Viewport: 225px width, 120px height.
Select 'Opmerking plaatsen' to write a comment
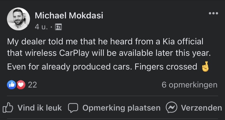[x=121, y=108]
